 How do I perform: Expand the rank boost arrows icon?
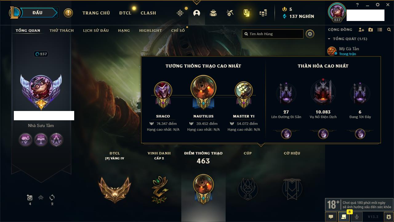pos(41,198)
